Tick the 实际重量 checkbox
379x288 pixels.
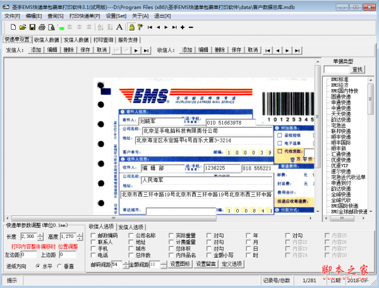click(x=171, y=235)
